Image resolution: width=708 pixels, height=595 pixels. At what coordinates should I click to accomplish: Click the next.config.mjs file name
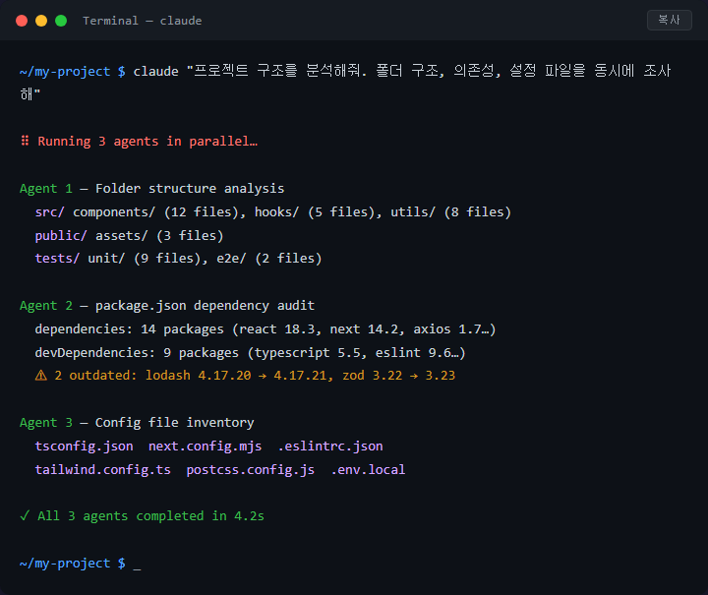click(x=205, y=446)
